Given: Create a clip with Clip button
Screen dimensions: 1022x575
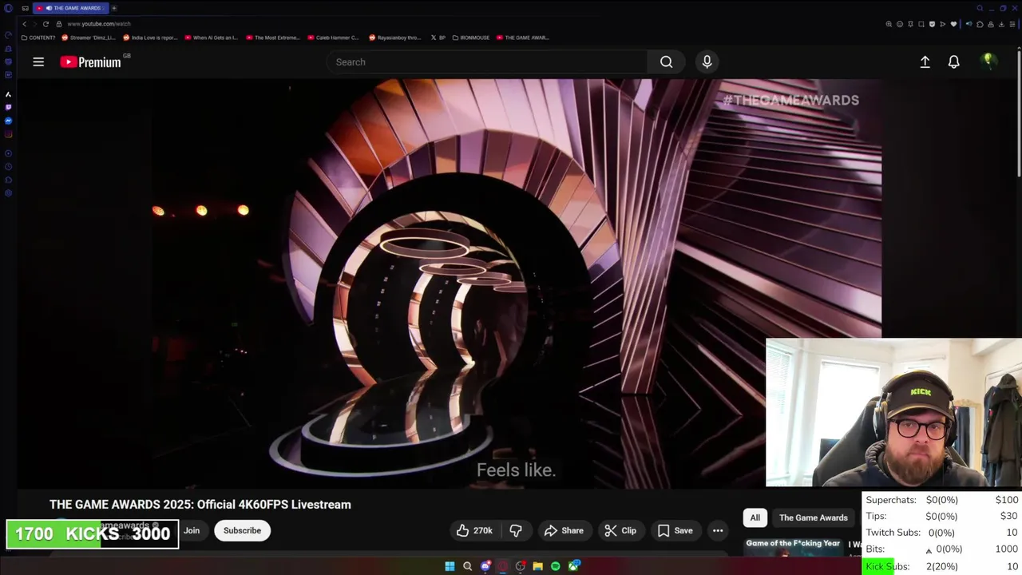Looking at the screenshot, I should [620, 530].
